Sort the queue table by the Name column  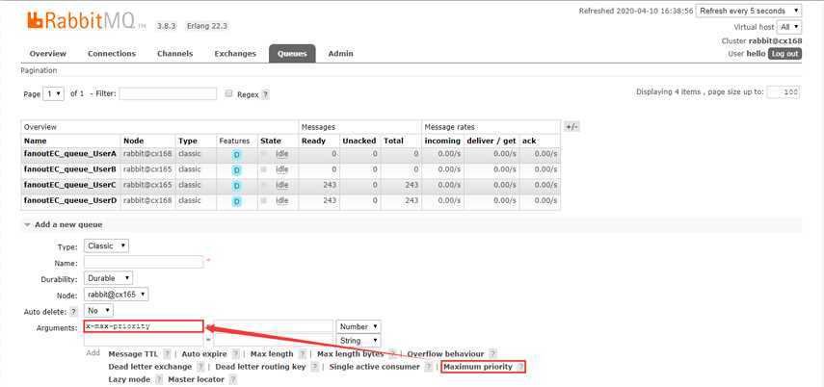(36, 142)
